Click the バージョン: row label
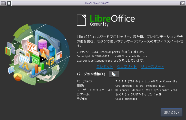 pyautogui.click(x=85, y=81)
